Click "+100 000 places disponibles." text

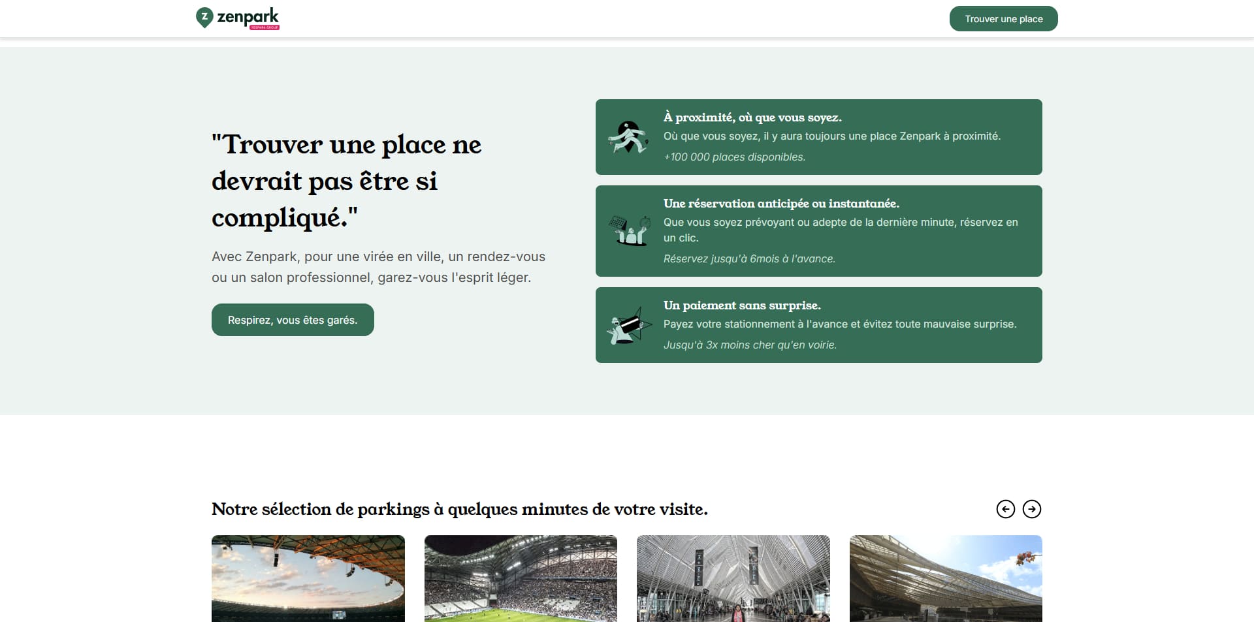[x=734, y=157]
